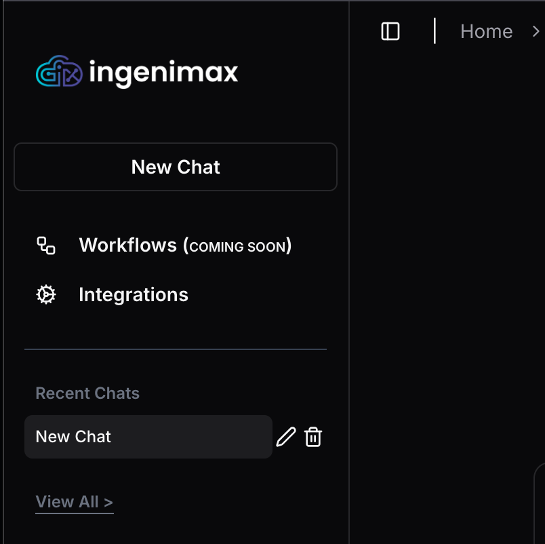545x544 pixels.
Task: Click the Workflows connected-squares icon
Action: (x=46, y=246)
